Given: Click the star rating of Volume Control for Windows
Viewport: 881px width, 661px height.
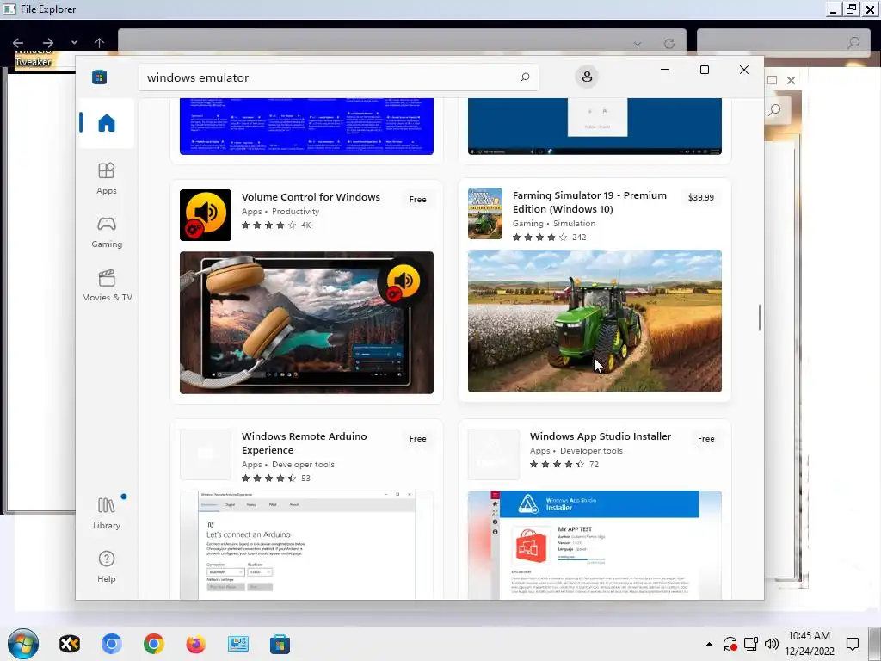Looking at the screenshot, I should (268, 225).
